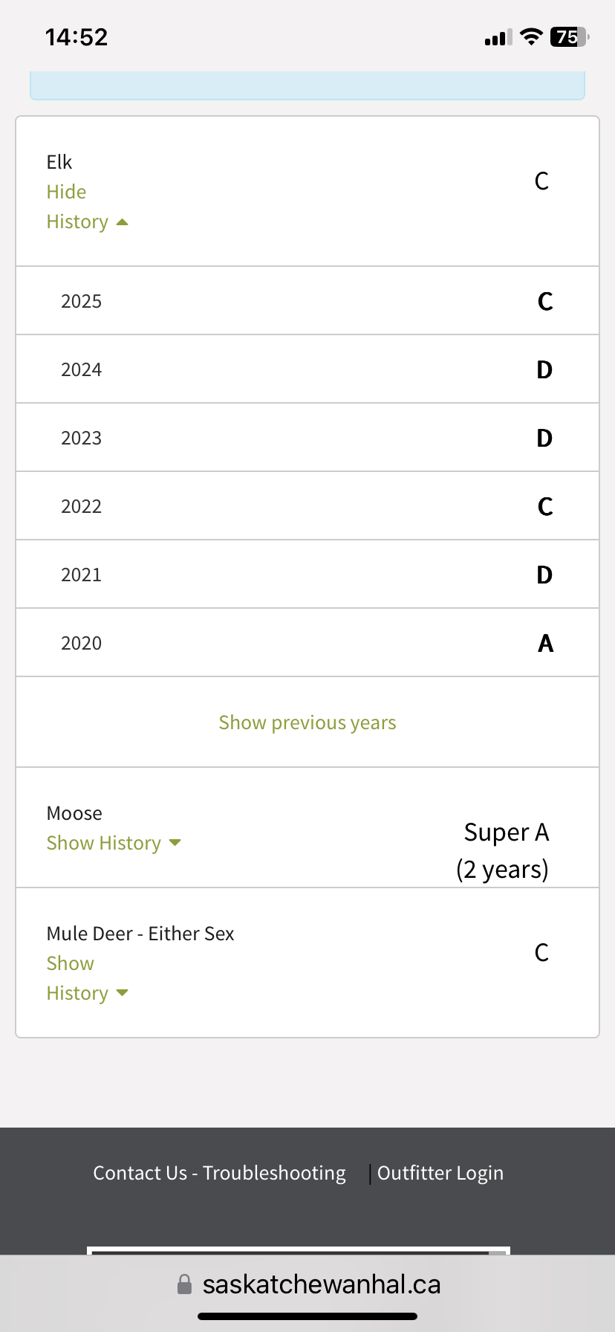This screenshot has height=1332, width=615.
Task: Open Moose Show History link
Action: coord(104,843)
